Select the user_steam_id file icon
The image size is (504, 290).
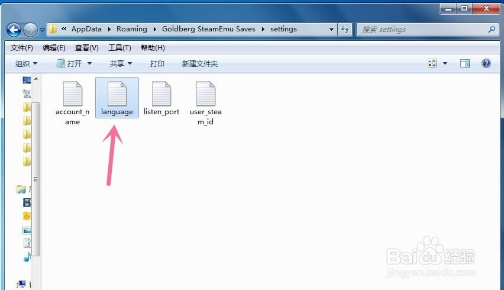point(205,94)
